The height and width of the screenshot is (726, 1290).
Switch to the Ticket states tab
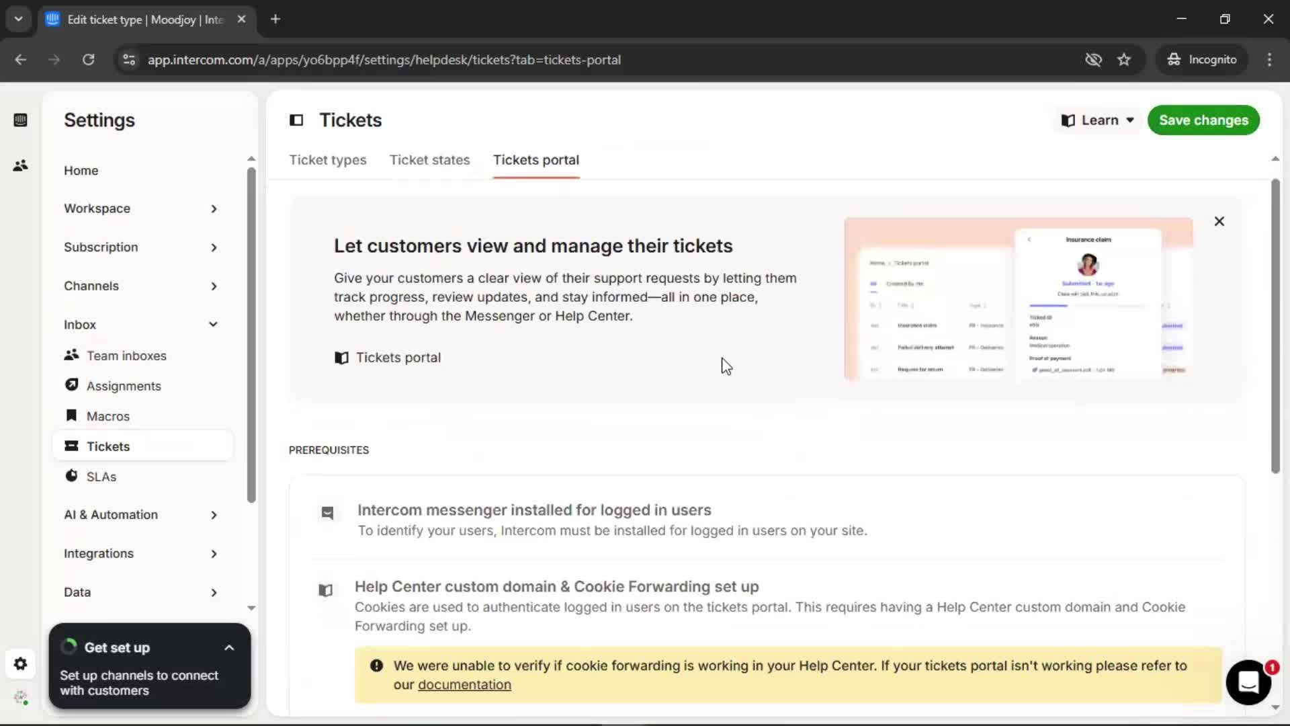tap(430, 160)
